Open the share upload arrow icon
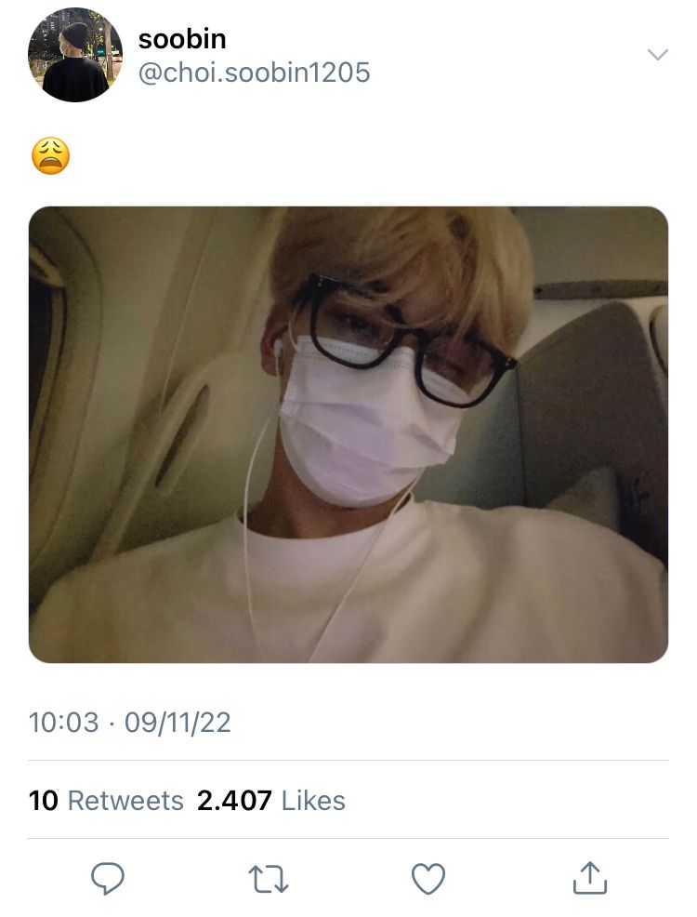The height and width of the screenshot is (917, 697). tap(590, 878)
